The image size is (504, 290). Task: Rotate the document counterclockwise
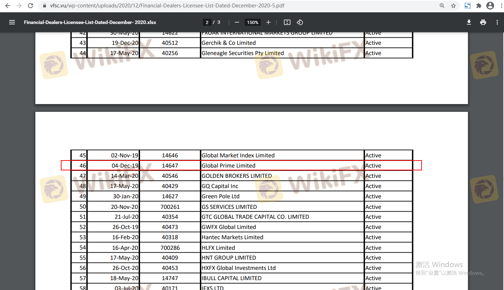point(300,22)
